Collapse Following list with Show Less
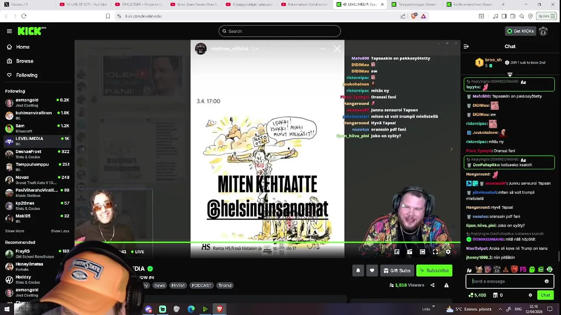561x315 pixels. 60,231
